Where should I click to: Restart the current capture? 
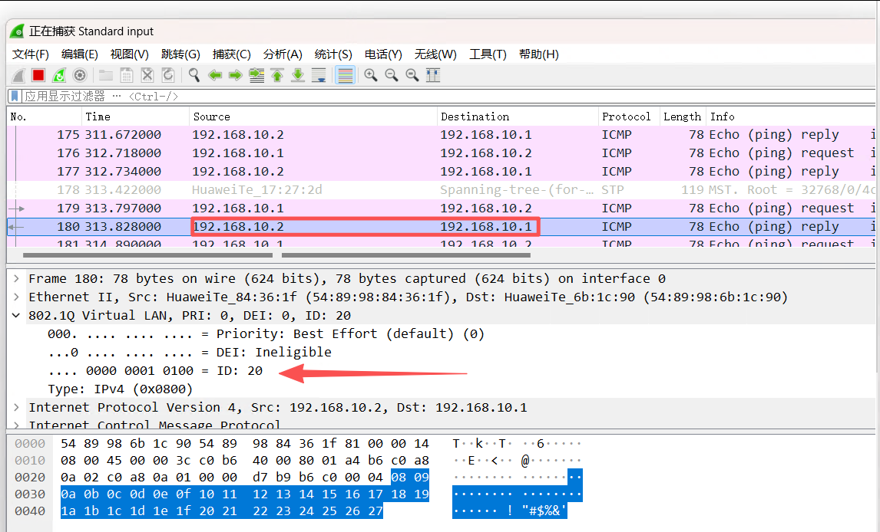tap(59, 74)
